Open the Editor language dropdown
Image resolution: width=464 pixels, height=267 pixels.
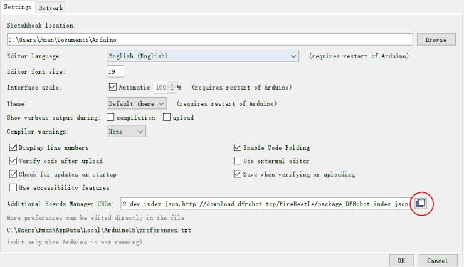click(203, 56)
